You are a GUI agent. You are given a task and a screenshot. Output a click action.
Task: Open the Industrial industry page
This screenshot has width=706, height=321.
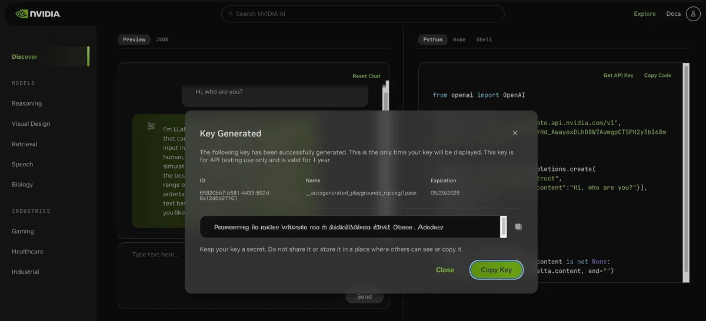pyautogui.click(x=25, y=272)
